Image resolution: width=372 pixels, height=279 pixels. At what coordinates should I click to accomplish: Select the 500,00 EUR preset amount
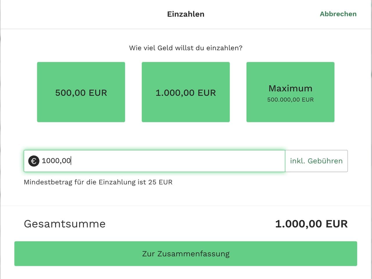81,92
